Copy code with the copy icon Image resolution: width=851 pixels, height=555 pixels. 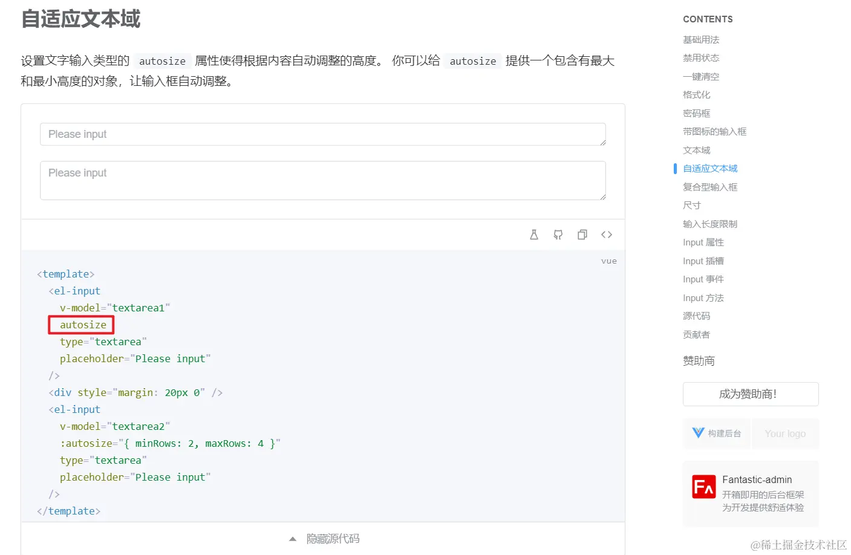coord(582,235)
